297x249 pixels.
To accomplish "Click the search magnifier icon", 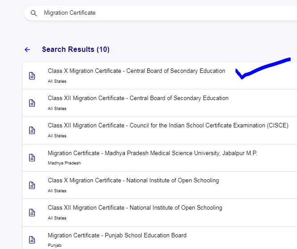I will [34, 13].
